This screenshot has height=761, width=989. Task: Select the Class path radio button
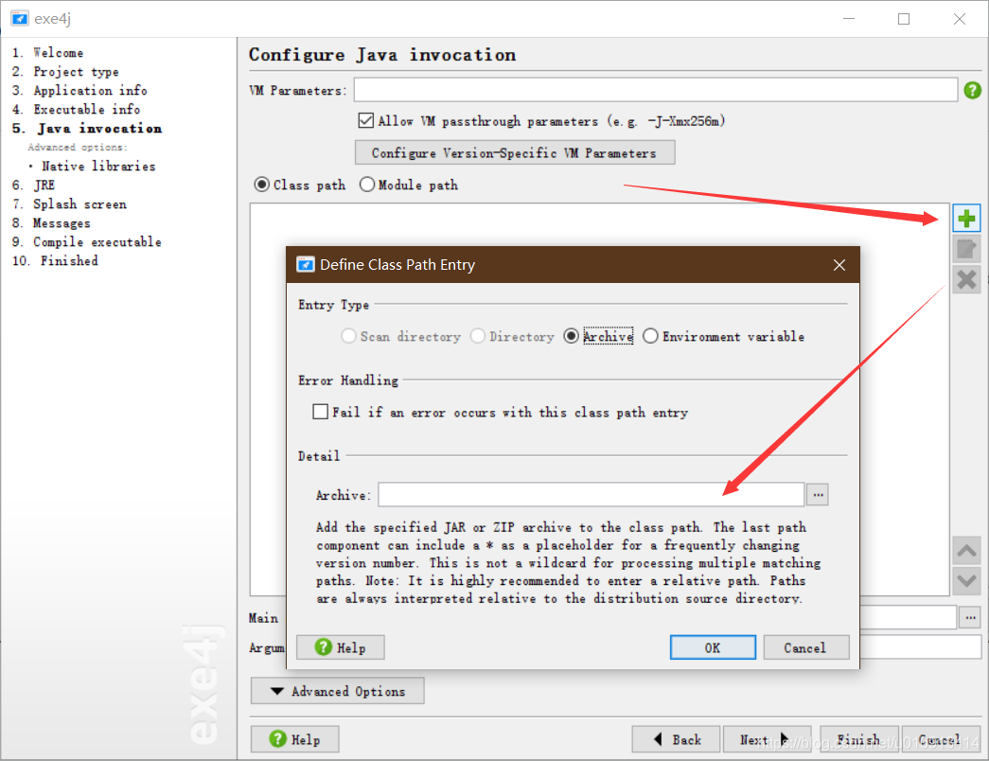[262, 185]
